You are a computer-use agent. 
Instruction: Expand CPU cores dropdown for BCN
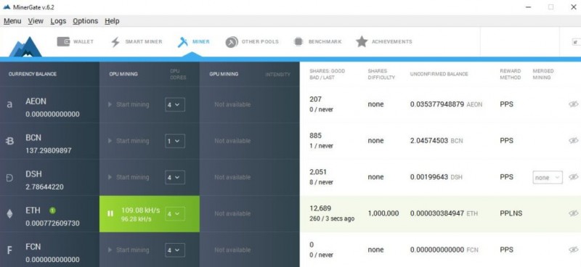(x=175, y=141)
